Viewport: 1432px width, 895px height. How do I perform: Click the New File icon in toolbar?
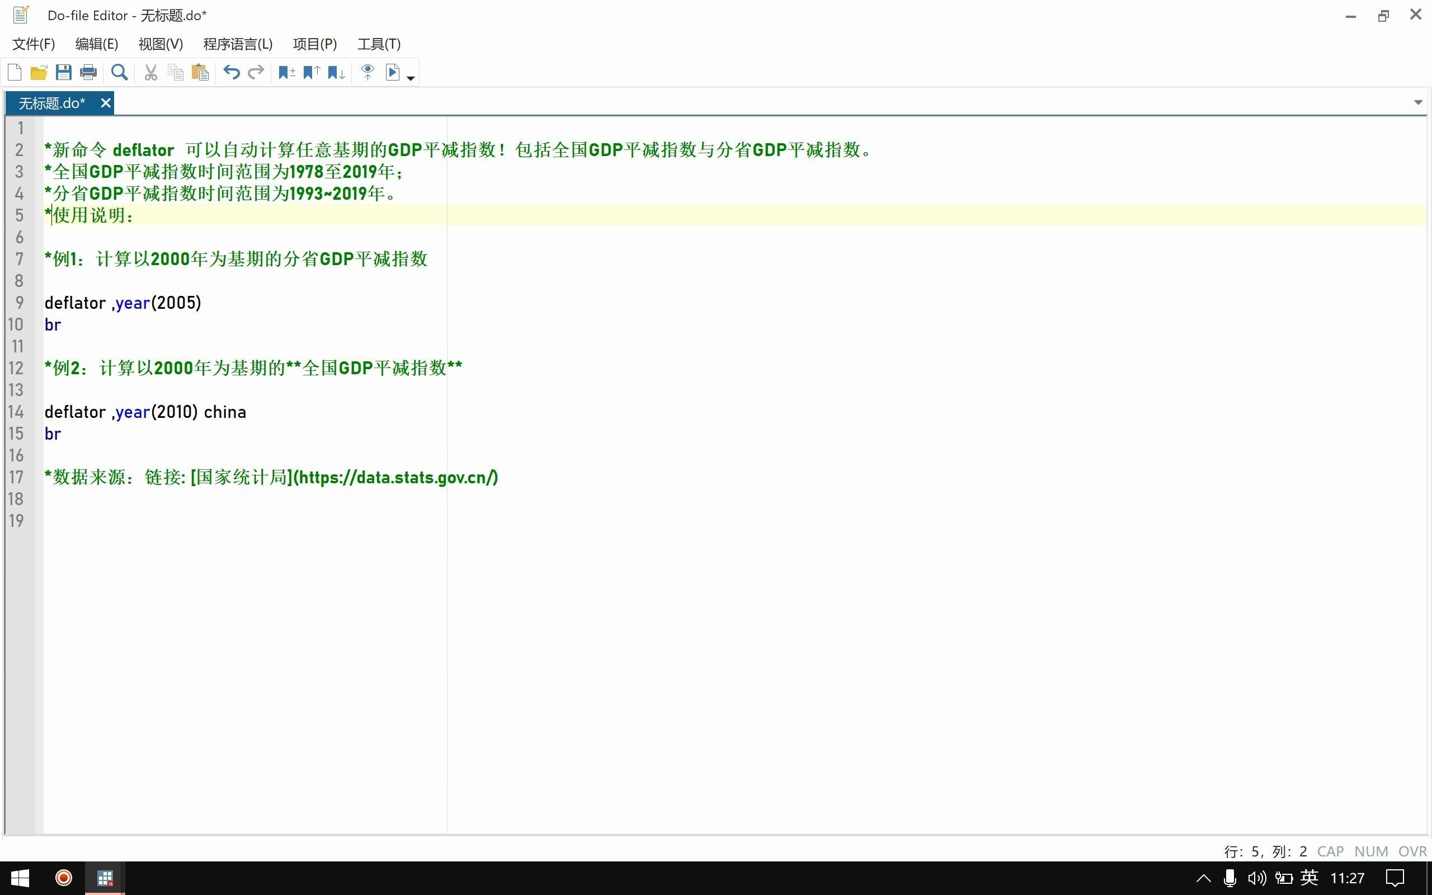(x=15, y=71)
